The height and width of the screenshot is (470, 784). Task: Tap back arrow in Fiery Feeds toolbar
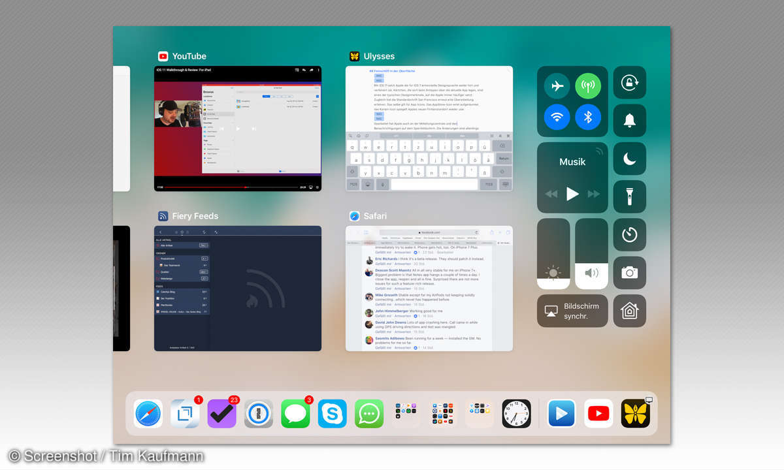tap(161, 232)
